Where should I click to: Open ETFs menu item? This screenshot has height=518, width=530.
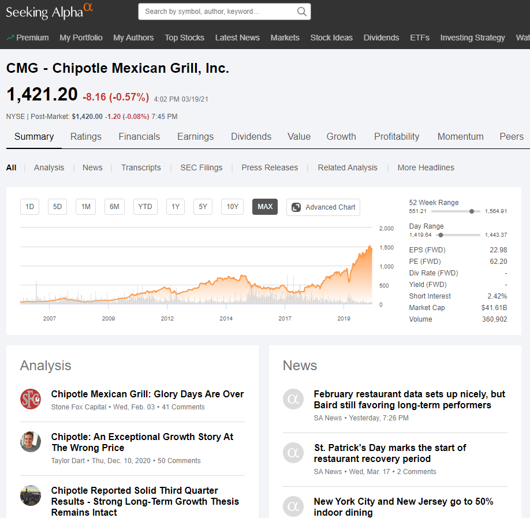coord(420,38)
